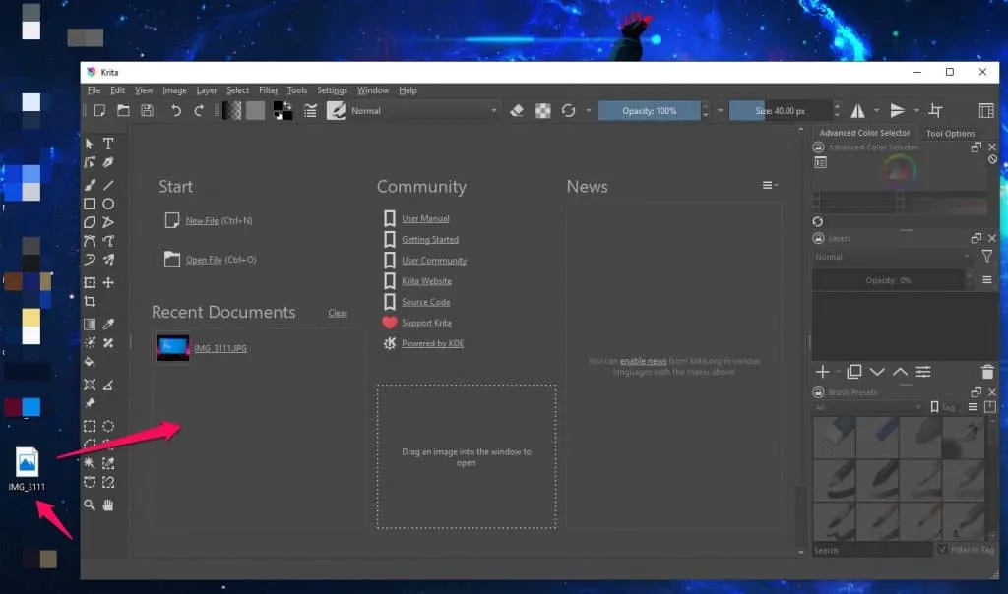Open the User Manual link

(x=425, y=219)
